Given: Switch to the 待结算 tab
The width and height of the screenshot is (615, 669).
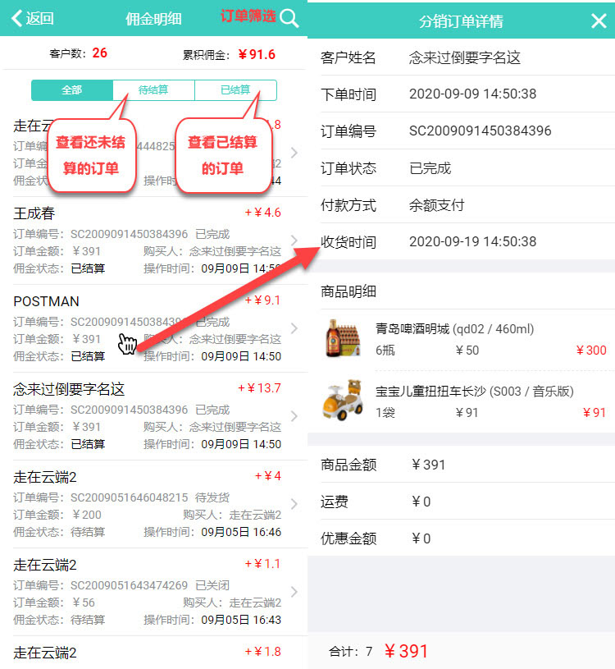Looking at the screenshot, I should [x=153, y=90].
